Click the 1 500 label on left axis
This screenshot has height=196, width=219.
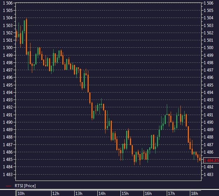[x=8, y=48]
